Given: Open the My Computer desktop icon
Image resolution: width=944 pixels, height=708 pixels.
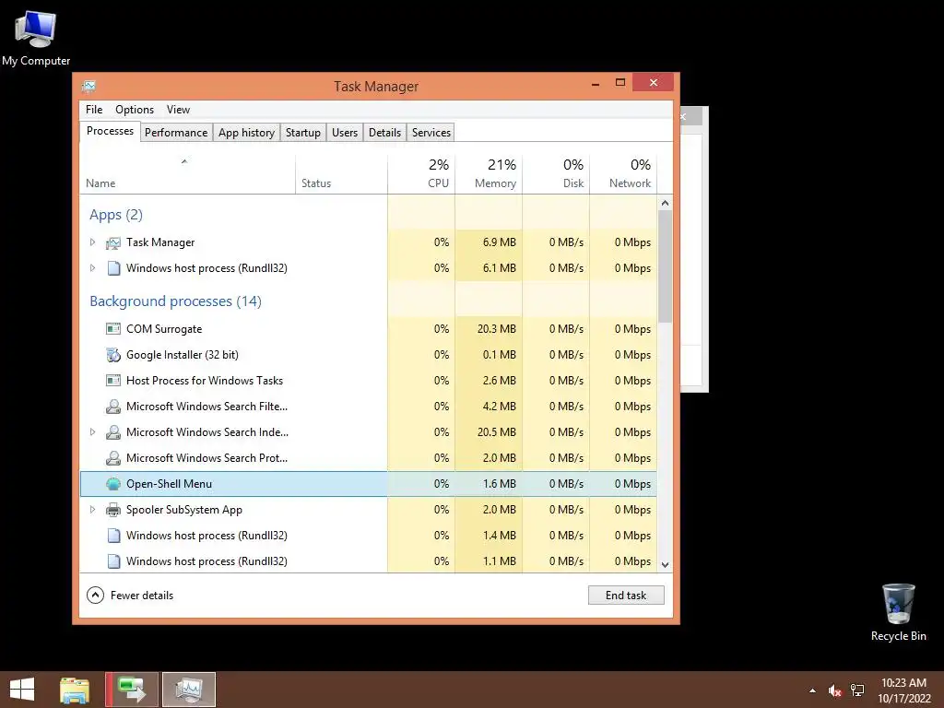Looking at the screenshot, I should point(36,37).
